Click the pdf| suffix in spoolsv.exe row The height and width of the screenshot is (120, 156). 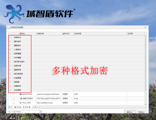point(76,94)
